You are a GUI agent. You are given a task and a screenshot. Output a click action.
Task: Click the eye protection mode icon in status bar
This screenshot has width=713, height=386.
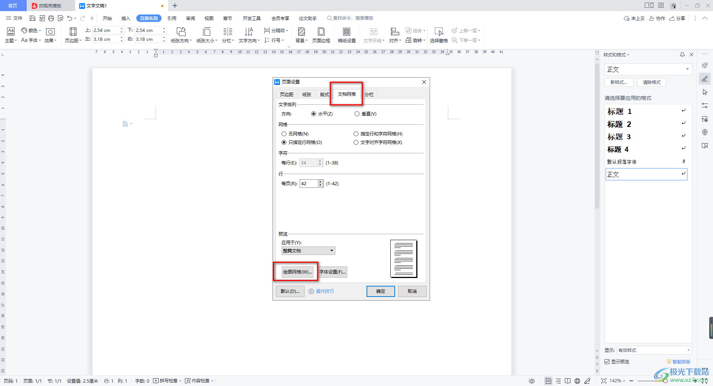[532, 381]
